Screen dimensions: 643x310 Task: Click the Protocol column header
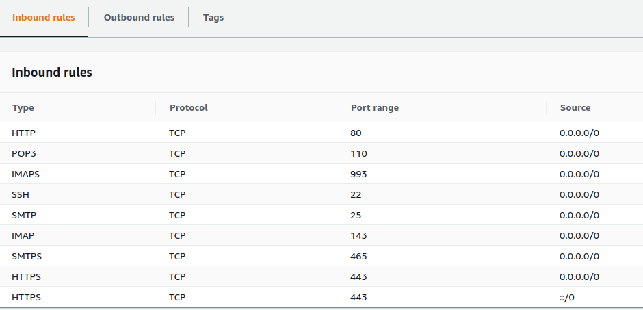pos(188,107)
